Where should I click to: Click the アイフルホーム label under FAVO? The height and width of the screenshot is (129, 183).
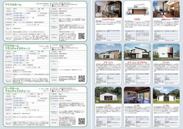tap(129, 21)
